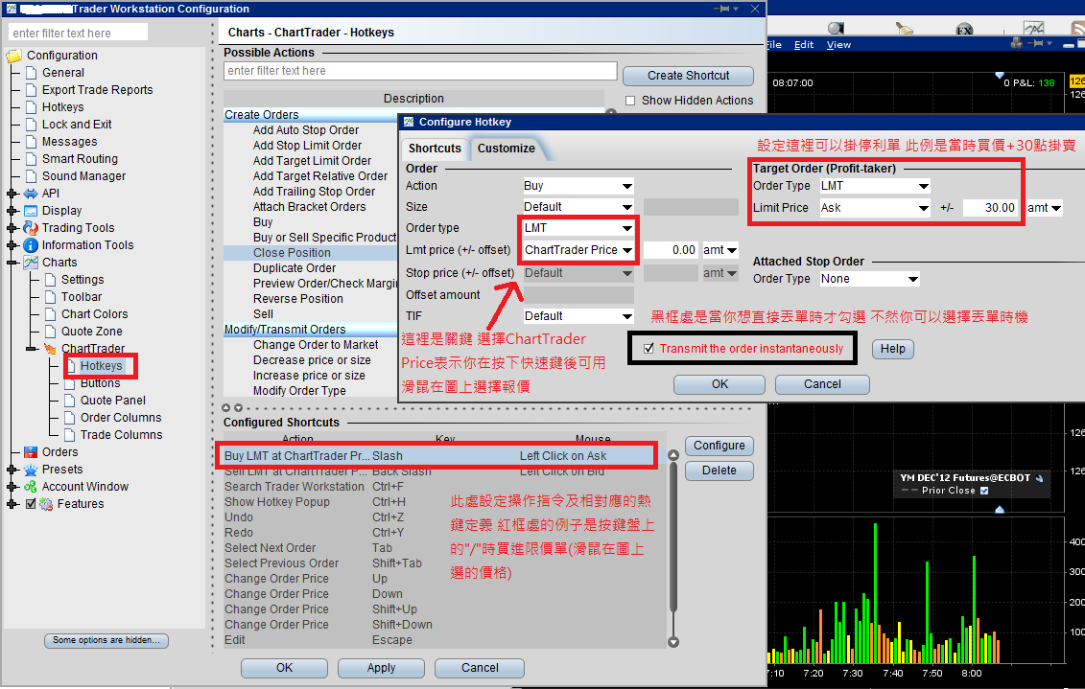1085x689 pixels.
Task: Select Add Trailing Stop Order action
Action: [x=314, y=192]
